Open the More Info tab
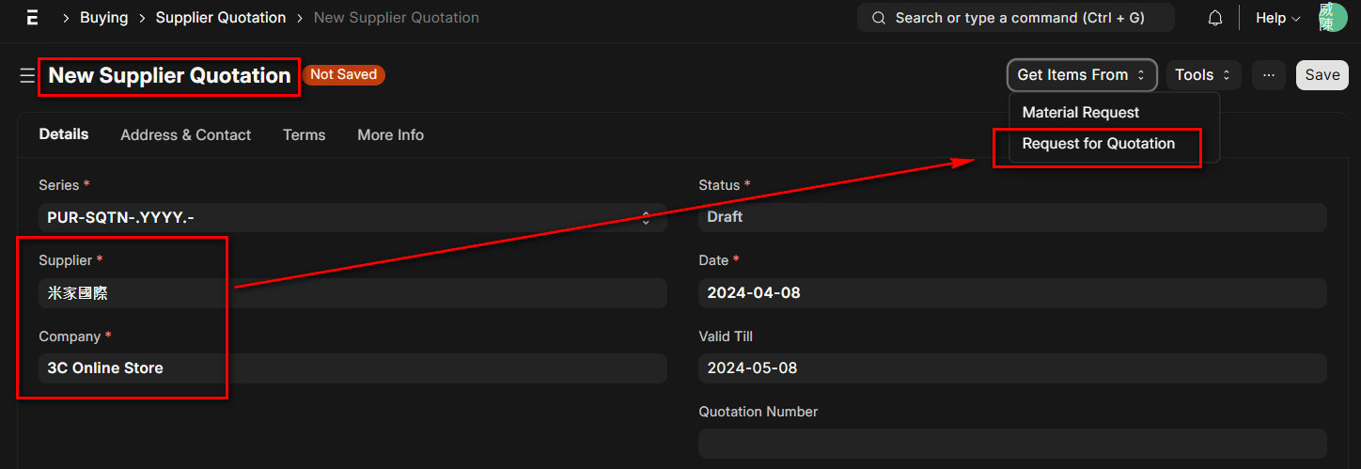Screen dimensions: 1361x469 pos(390,135)
